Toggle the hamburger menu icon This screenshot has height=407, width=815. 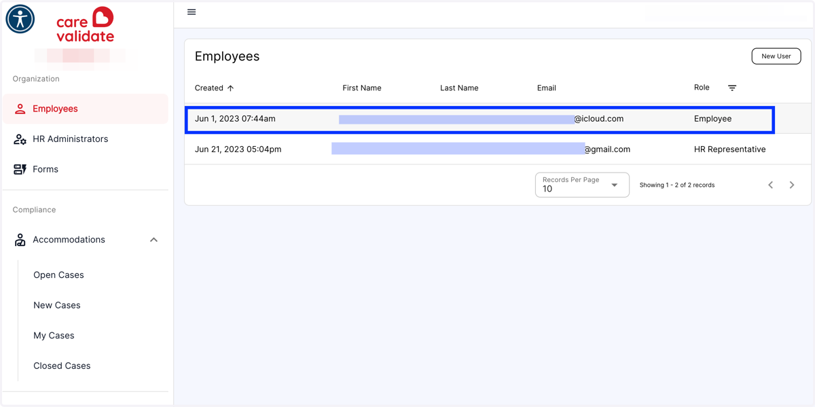pyautogui.click(x=192, y=12)
